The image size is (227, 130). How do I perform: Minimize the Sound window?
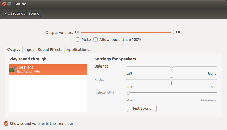[9, 4]
